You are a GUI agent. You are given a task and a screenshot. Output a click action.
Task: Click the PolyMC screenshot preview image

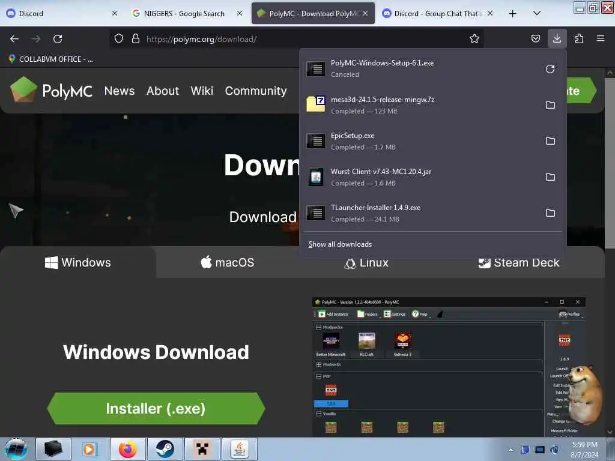(449, 367)
